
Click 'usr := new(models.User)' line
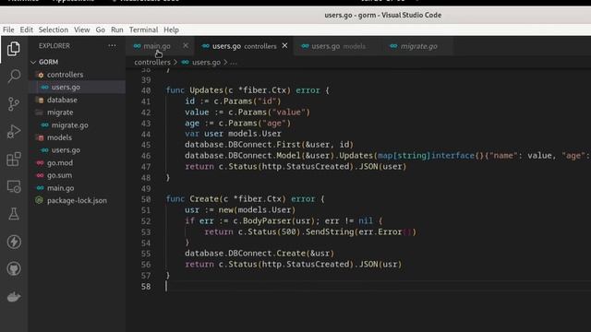[x=240, y=209]
